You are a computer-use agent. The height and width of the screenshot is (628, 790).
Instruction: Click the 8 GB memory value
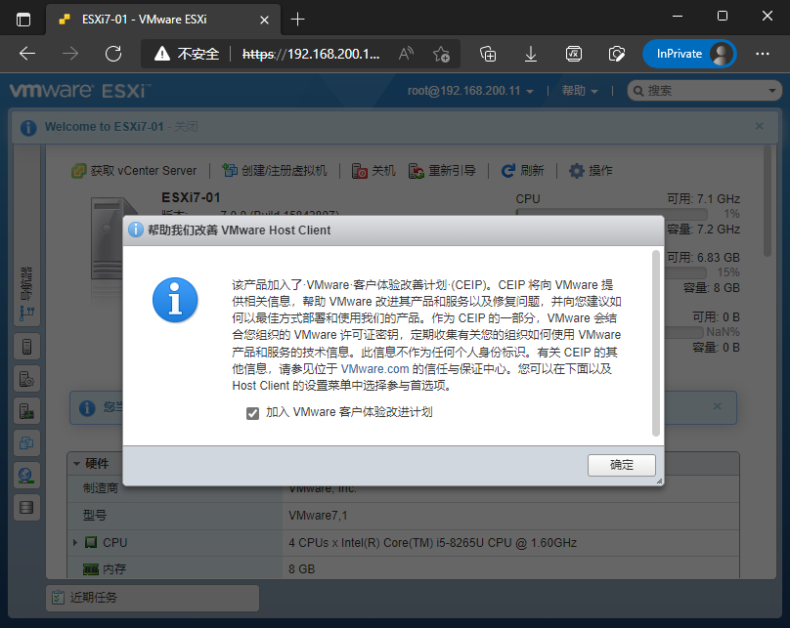pyautogui.click(x=301, y=569)
